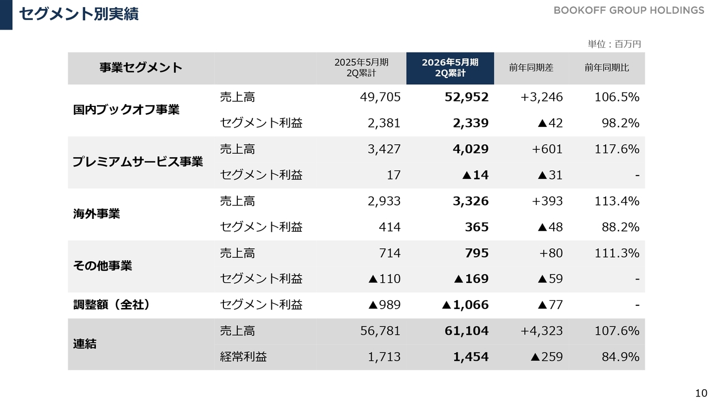Select the ▲1,066 adjustment value
This screenshot has height=401, width=713.
point(465,305)
